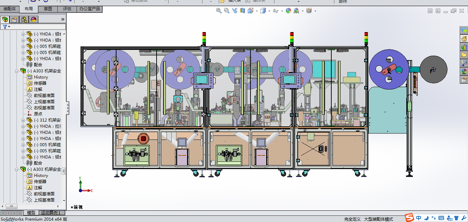468x222 pixels.
Task: Open the Edit Appearance color ball icon
Action: [288, 11]
